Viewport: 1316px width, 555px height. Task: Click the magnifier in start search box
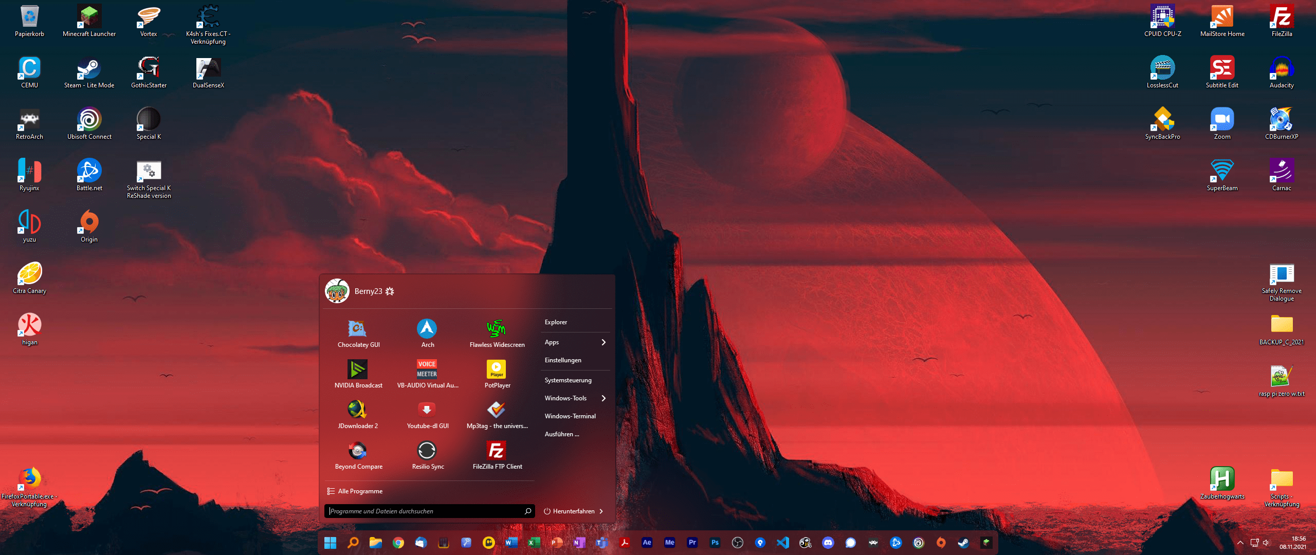pyautogui.click(x=527, y=511)
